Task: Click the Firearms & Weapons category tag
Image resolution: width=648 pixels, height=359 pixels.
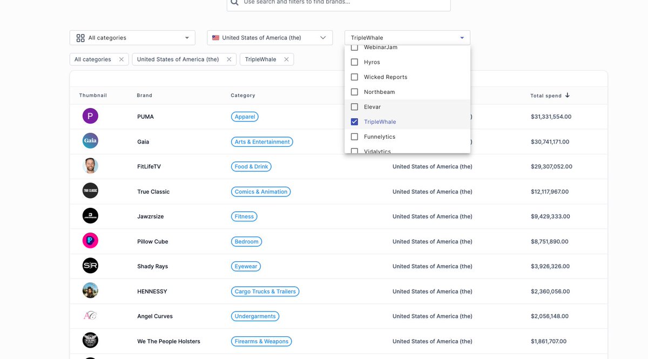Action: click(261, 341)
